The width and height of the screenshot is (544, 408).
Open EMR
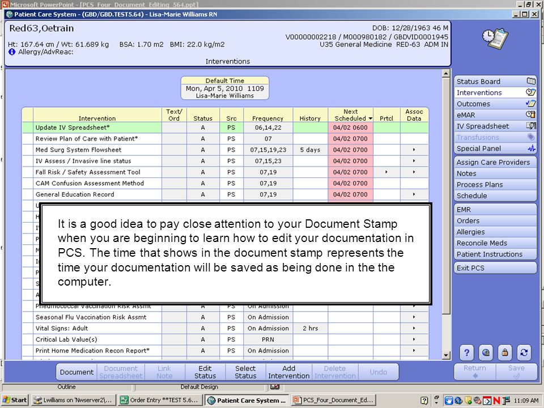tap(495, 209)
